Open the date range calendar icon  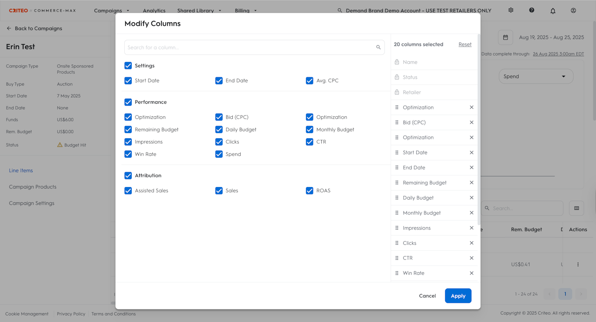tap(505, 37)
